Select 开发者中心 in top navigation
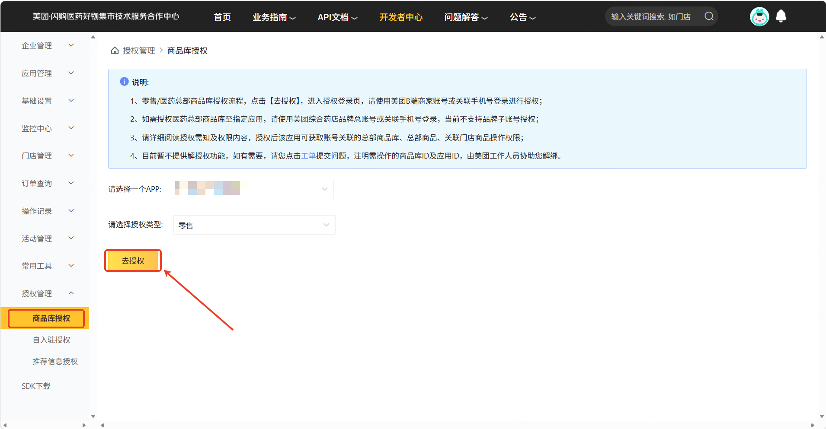Image resolution: width=826 pixels, height=429 pixels. [x=401, y=17]
